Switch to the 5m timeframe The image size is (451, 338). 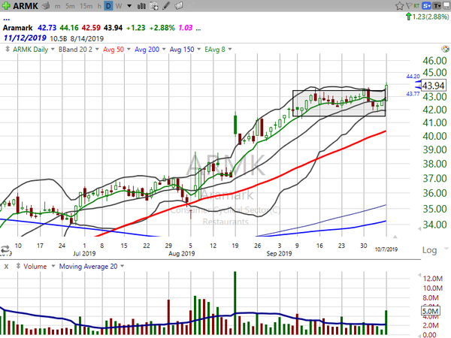click(x=69, y=5)
